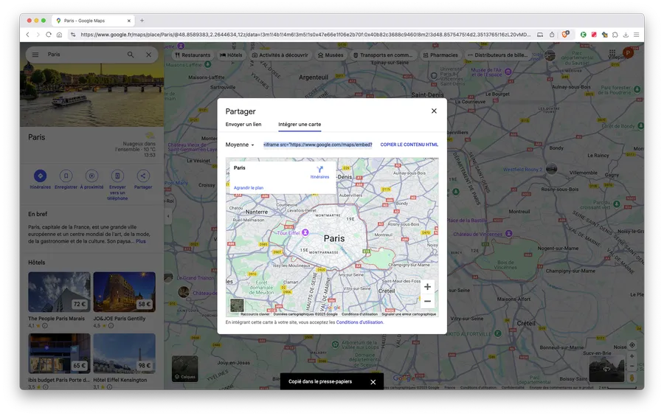This screenshot has width=664, height=416.
Task: Open the Agrandir le plan link
Action: [x=249, y=188]
